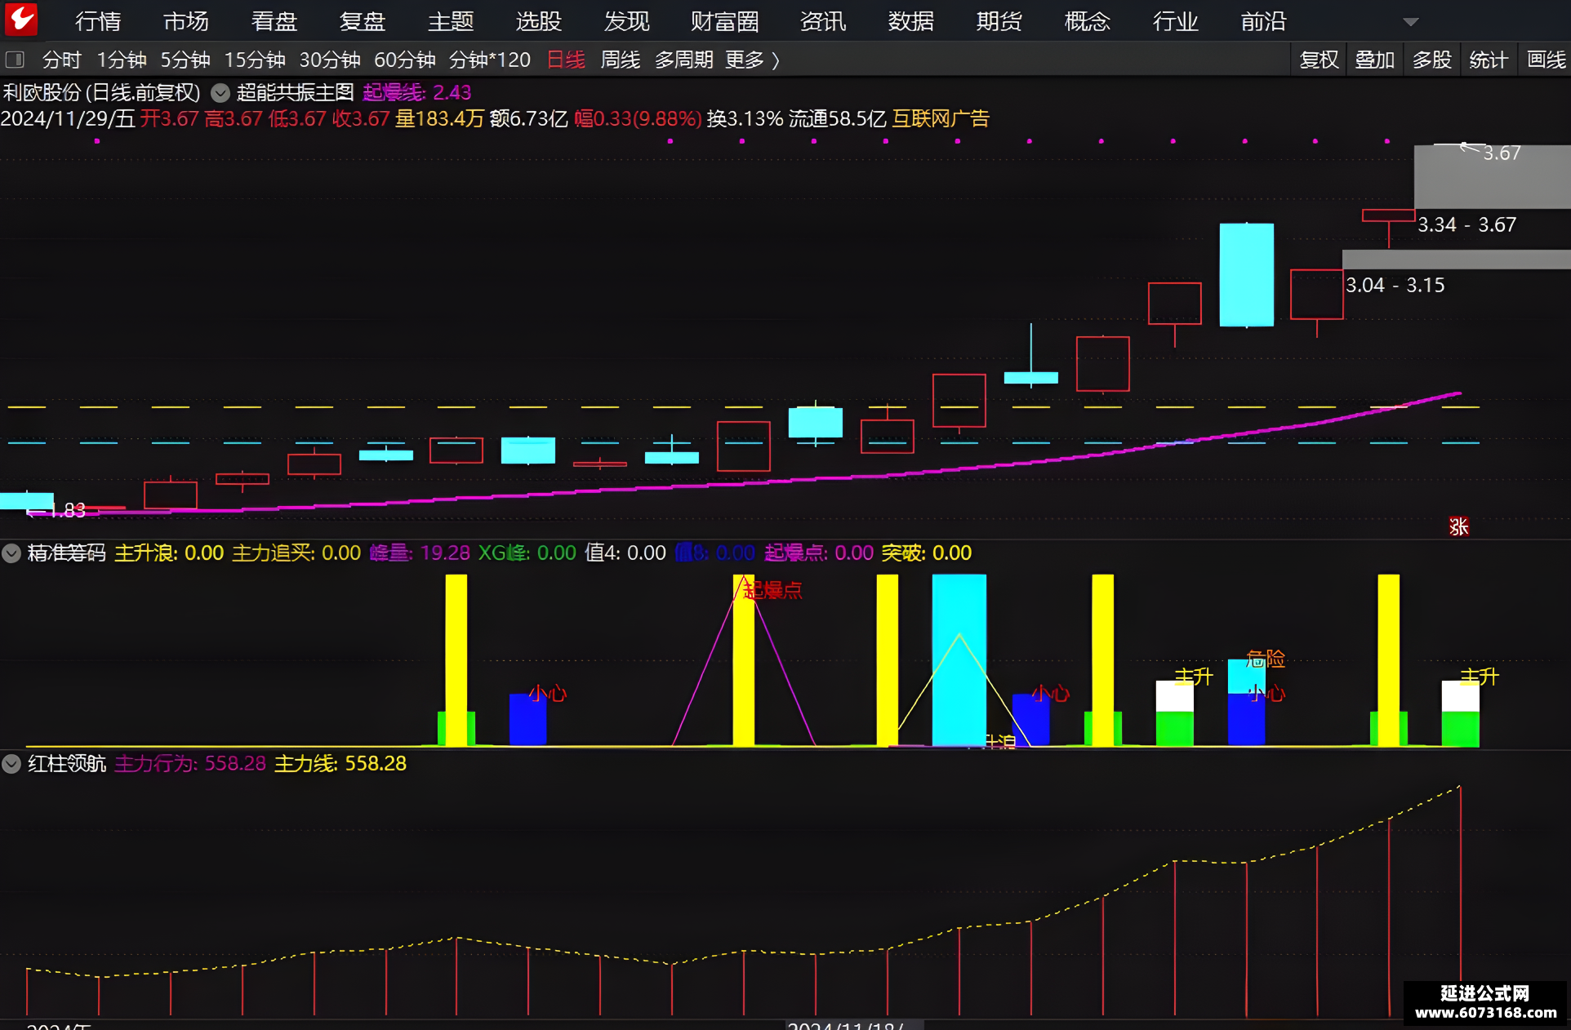The height and width of the screenshot is (1030, 1571).
Task: Open the 画线 drawing tools
Action: point(1546,60)
